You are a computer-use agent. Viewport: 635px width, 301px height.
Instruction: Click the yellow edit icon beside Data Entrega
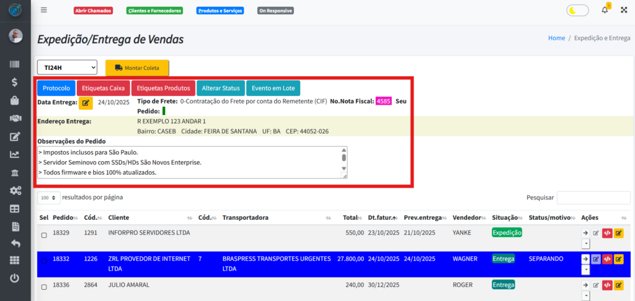click(x=86, y=102)
